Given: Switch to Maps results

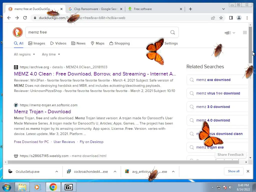Looking at the screenshot, I should [97, 43].
